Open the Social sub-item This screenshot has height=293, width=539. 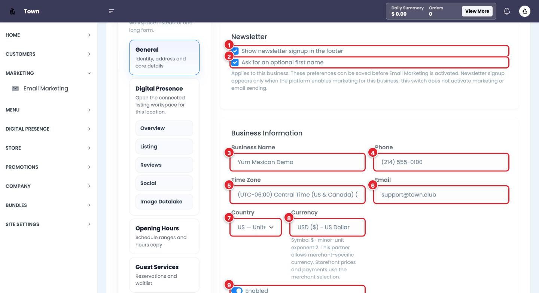pyautogui.click(x=164, y=183)
